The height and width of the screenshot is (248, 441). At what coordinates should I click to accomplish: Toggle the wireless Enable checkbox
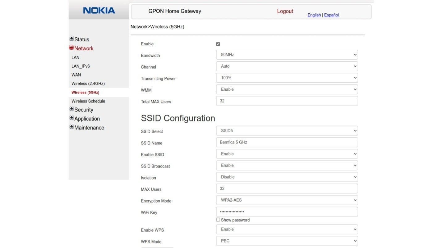pyautogui.click(x=218, y=44)
